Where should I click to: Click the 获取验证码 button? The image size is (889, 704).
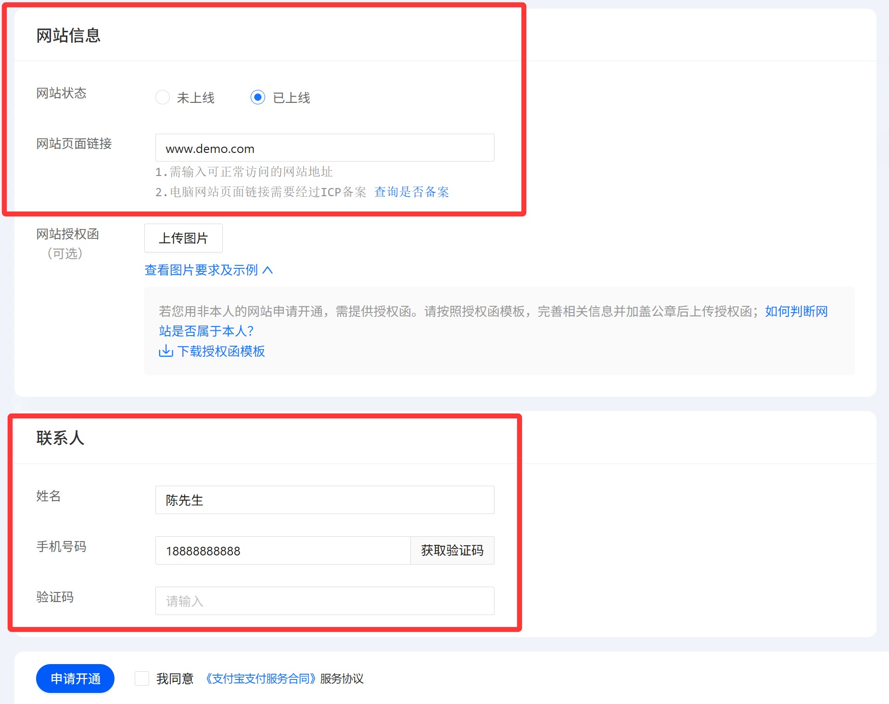[x=452, y=550]
